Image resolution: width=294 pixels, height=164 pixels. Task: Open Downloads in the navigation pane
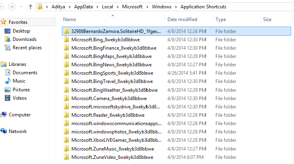[25, 39]
